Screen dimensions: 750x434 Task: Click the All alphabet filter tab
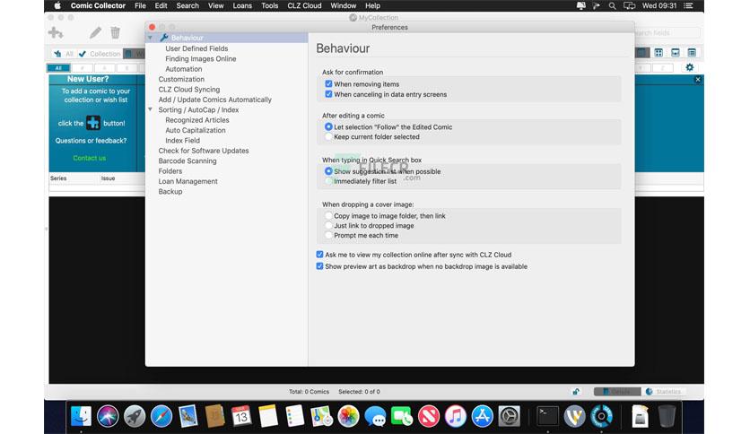tap(58, 68)
